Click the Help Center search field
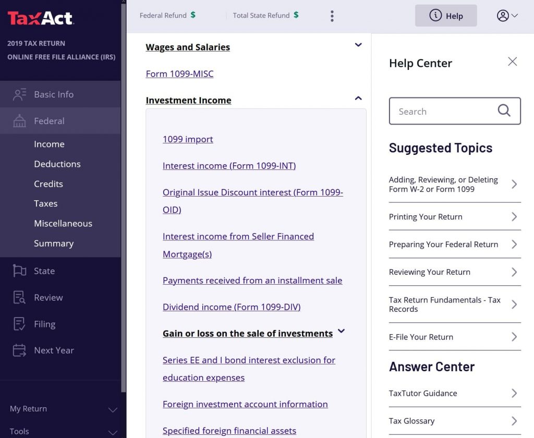 [455, 111]
